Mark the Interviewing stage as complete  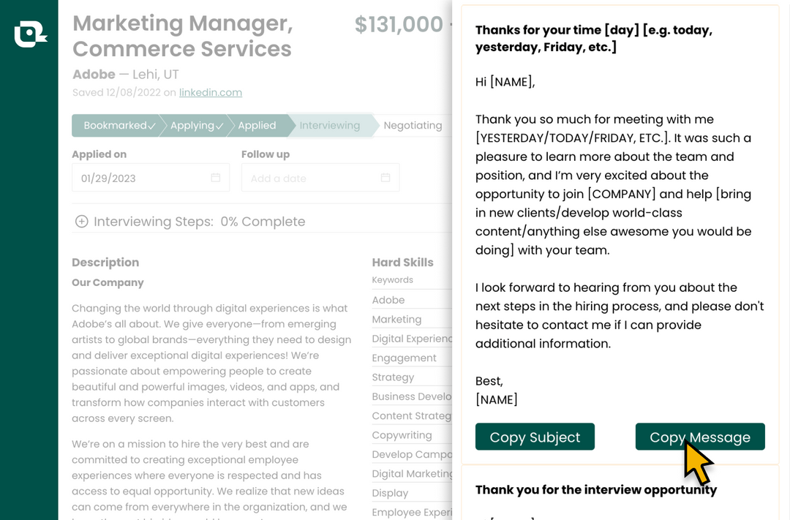pos(330,125)
